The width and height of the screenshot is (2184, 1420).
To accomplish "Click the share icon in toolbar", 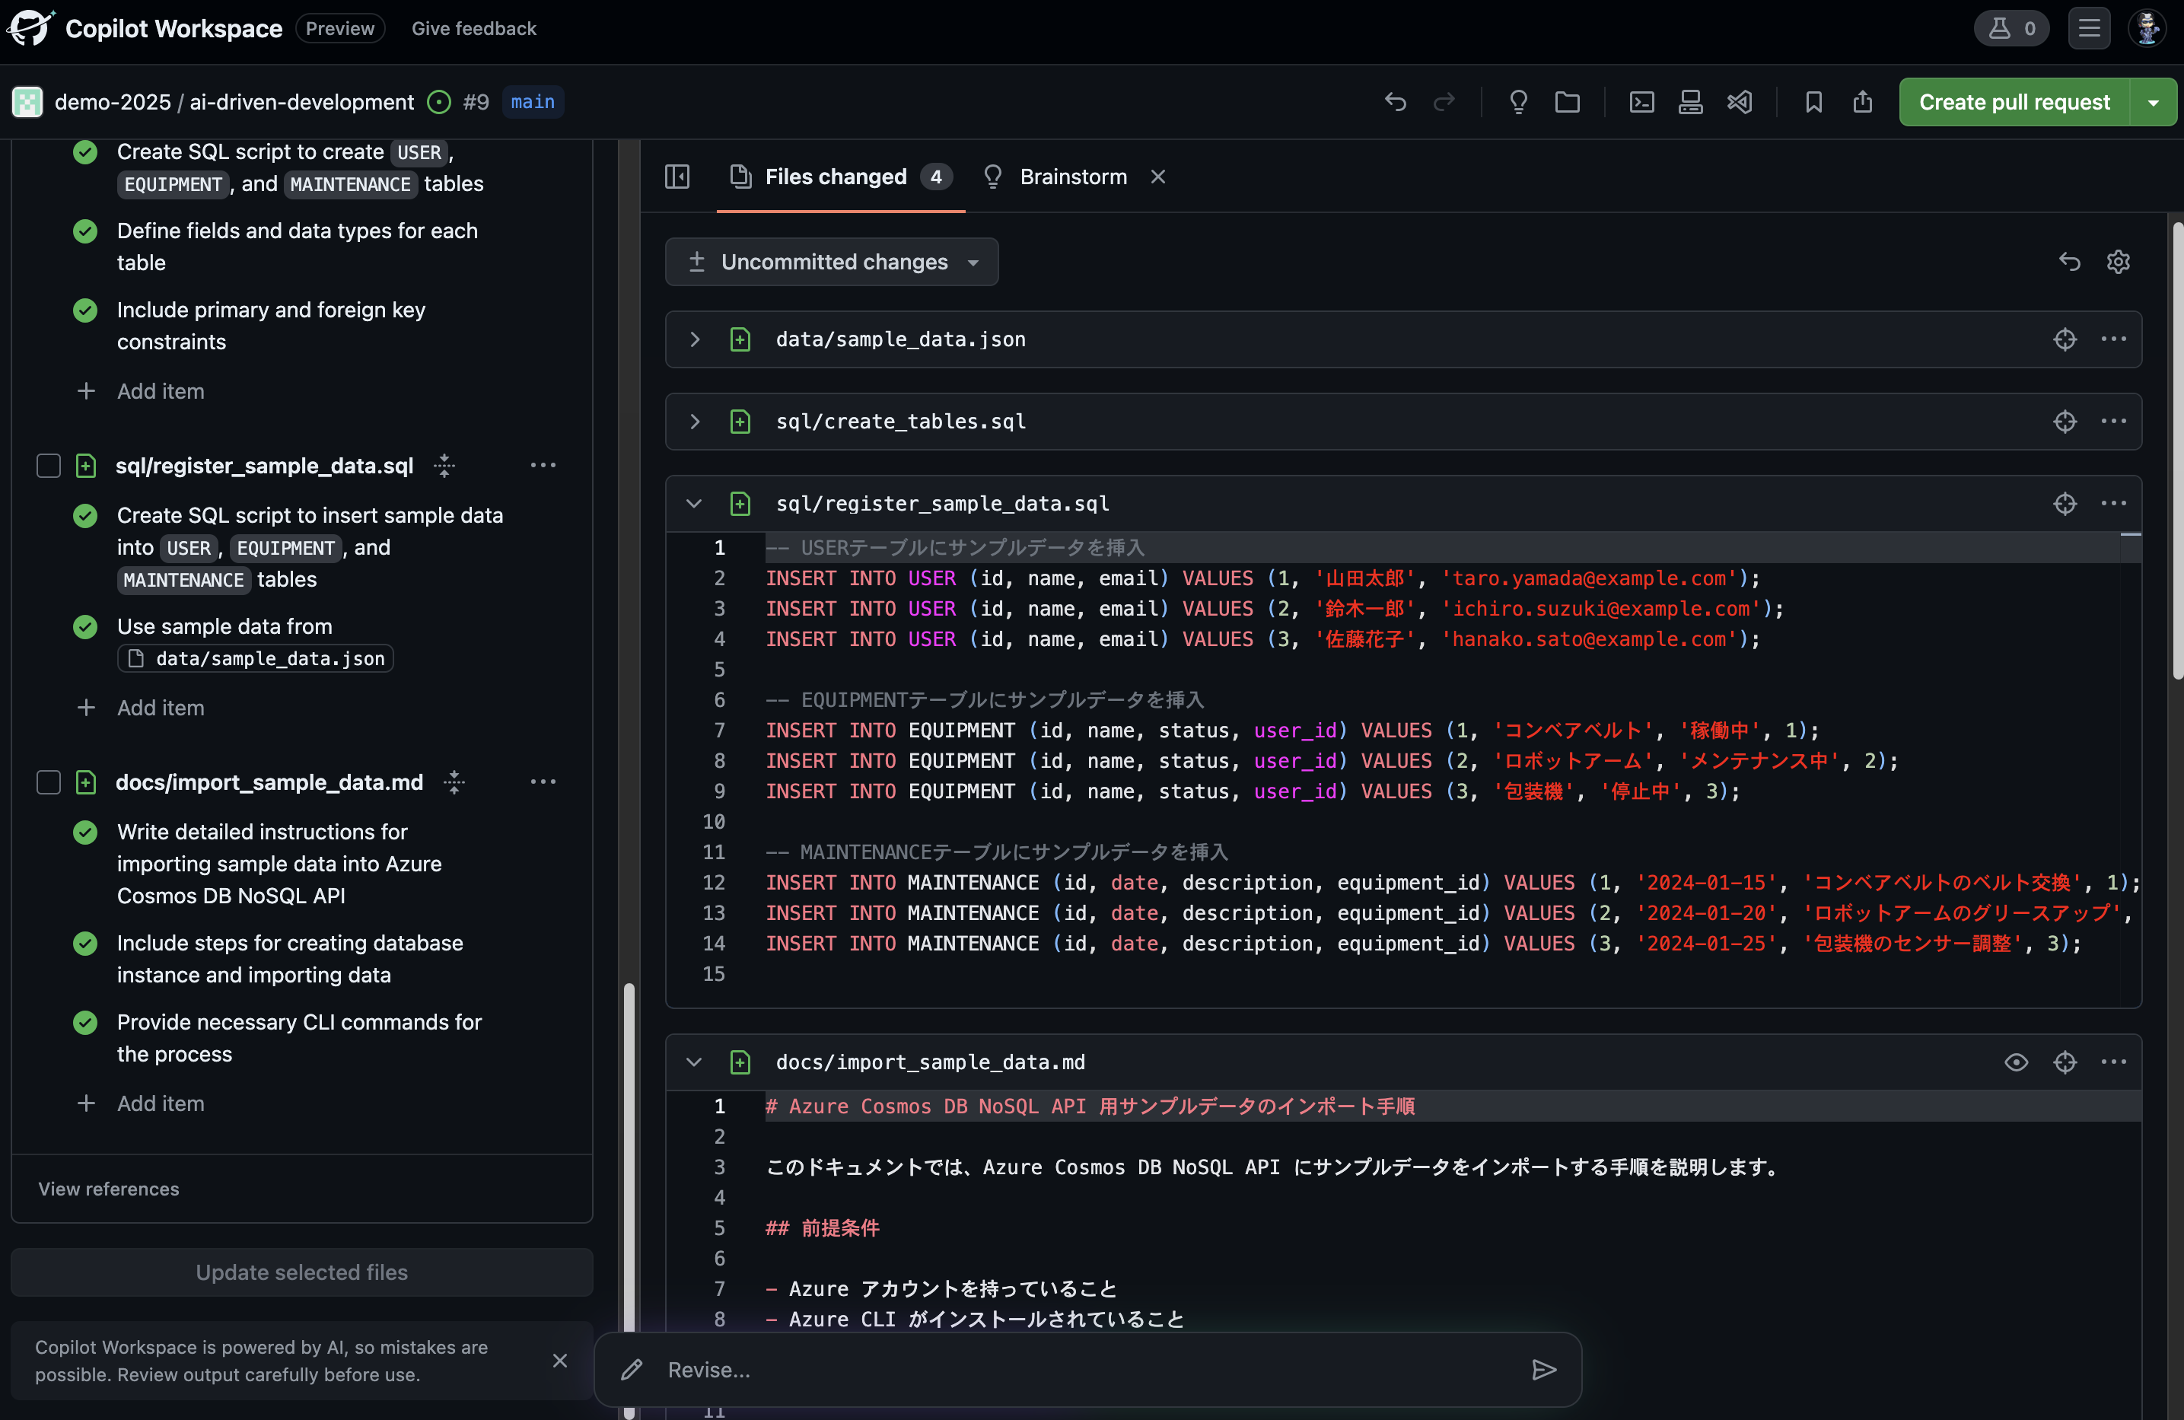I will click(x=1862, y=102).
